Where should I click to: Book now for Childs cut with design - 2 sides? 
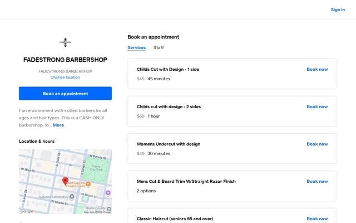click(317, 106)
